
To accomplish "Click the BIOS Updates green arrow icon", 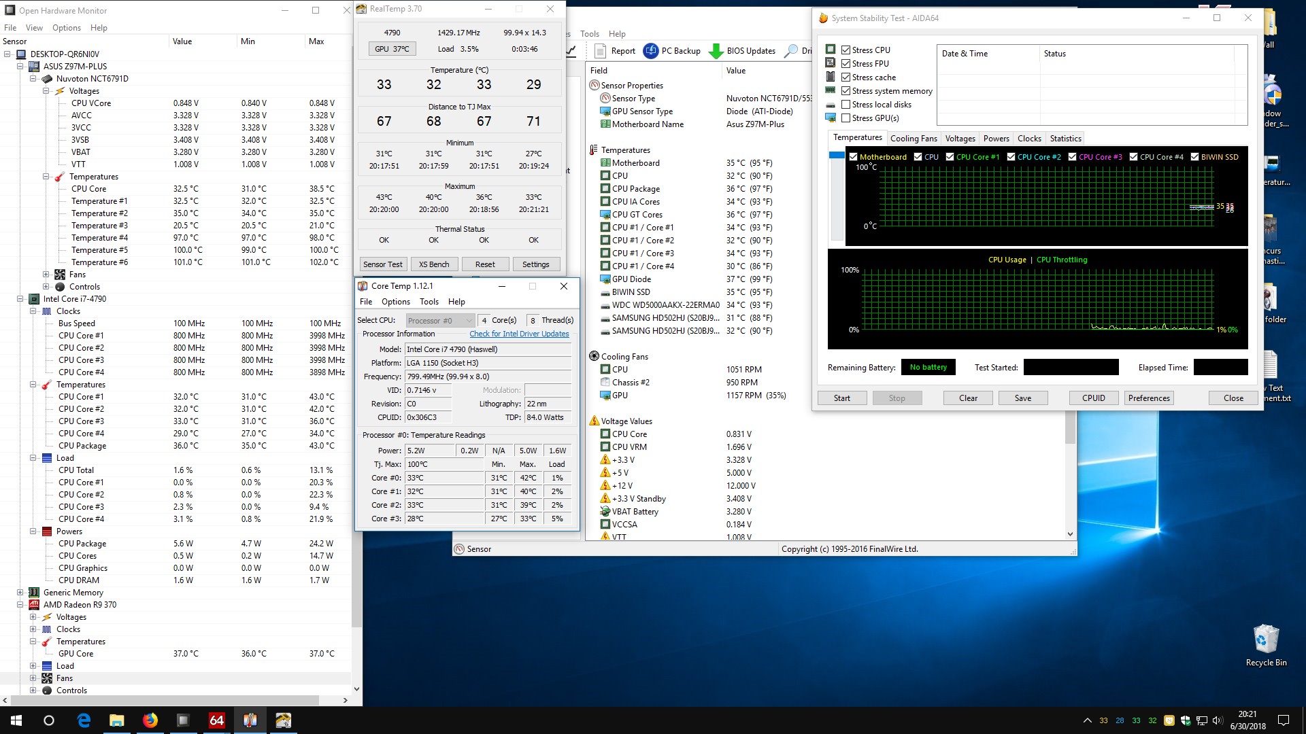I will click(716, 51).
